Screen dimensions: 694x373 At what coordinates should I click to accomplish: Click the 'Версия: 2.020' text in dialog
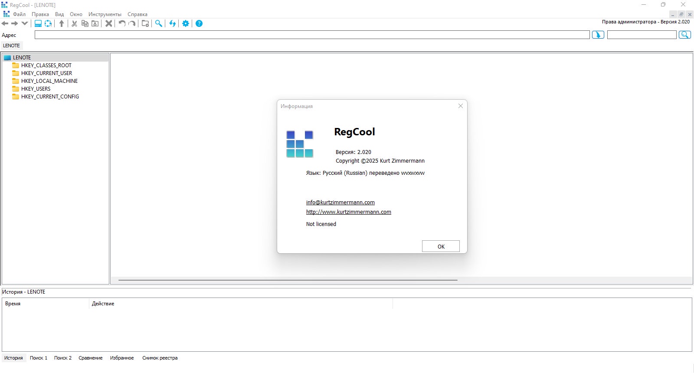click(x=354, y=152)
